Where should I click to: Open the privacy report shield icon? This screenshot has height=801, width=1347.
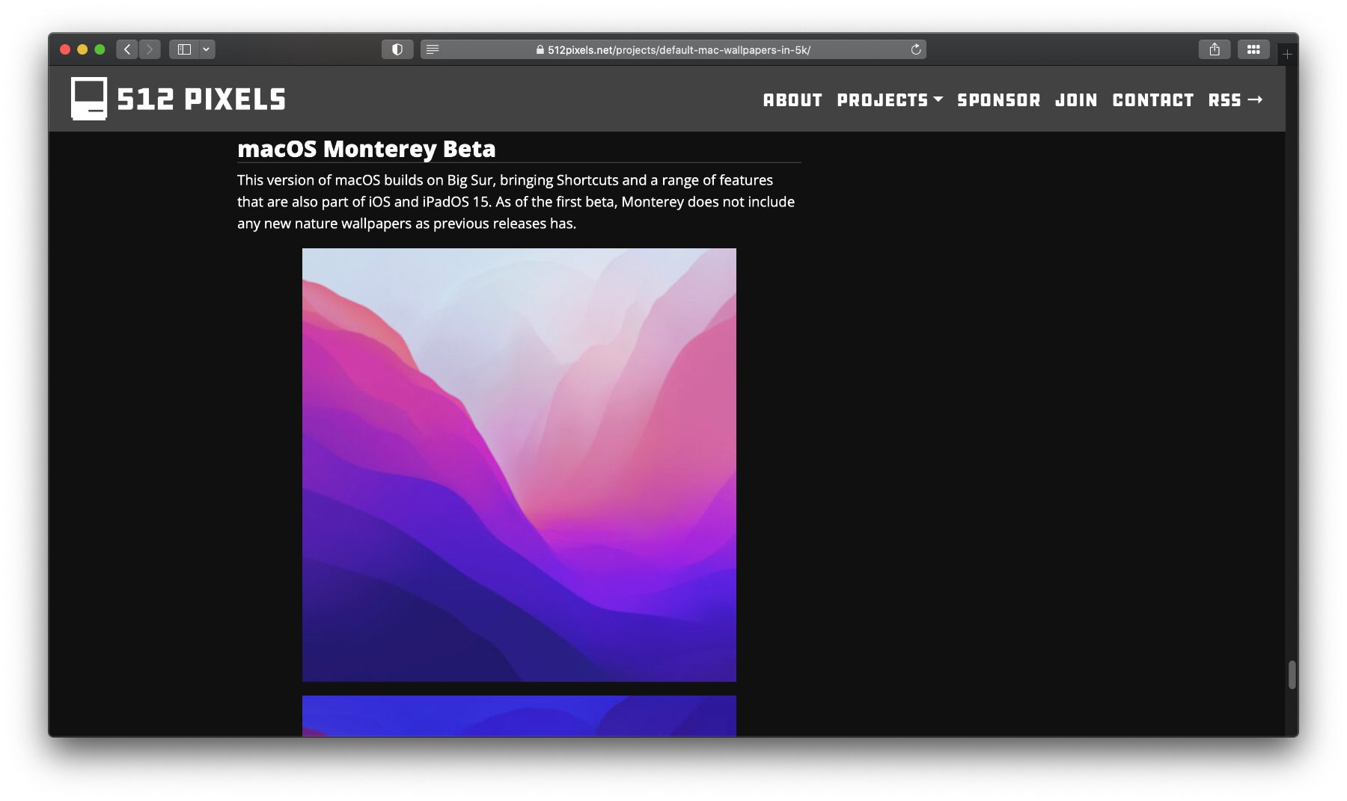(x=397, y=49)
